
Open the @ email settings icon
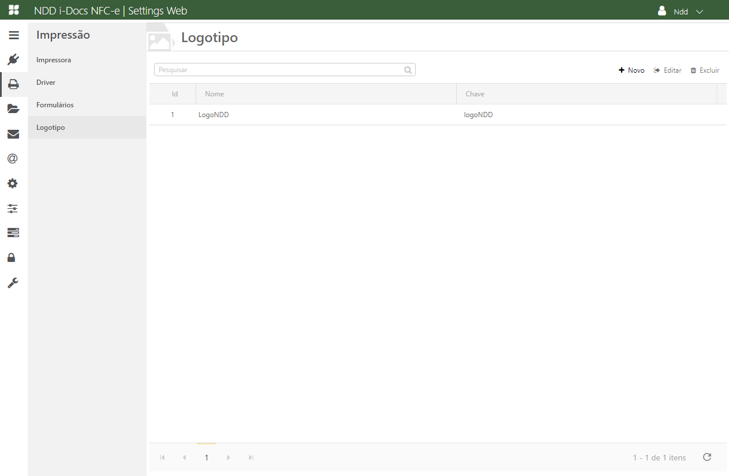(x=13, y=159)
